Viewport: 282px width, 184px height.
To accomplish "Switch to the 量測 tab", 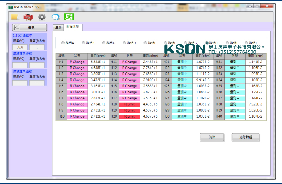I will click(x=58, y=27).
